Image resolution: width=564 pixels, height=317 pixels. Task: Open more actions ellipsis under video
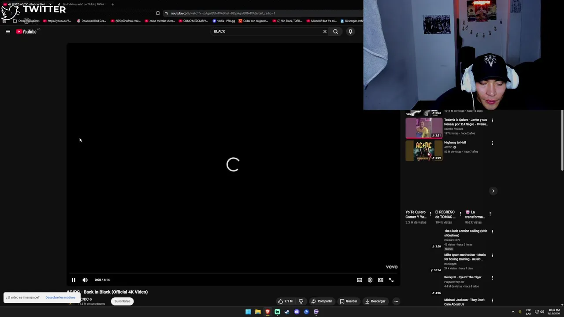[x=396, y=301]
